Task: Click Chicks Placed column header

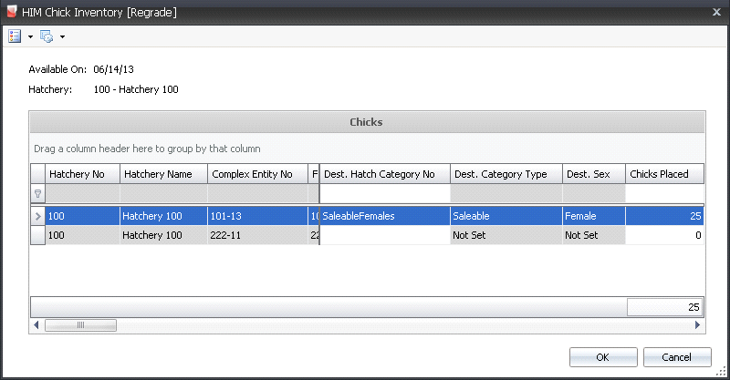Action: 664,174
